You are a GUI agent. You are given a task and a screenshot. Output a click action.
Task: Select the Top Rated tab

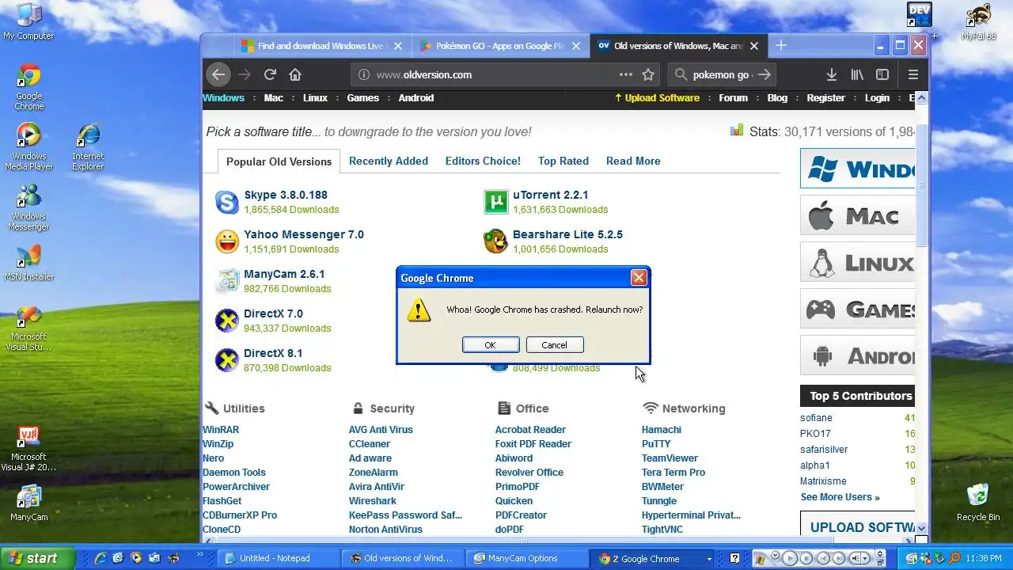pos(563,161)
